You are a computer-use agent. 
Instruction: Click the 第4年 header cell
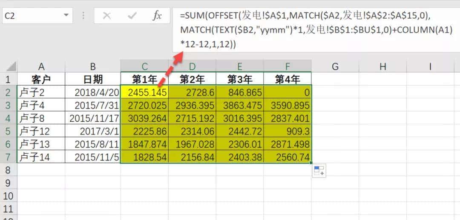tap(287, 79)
